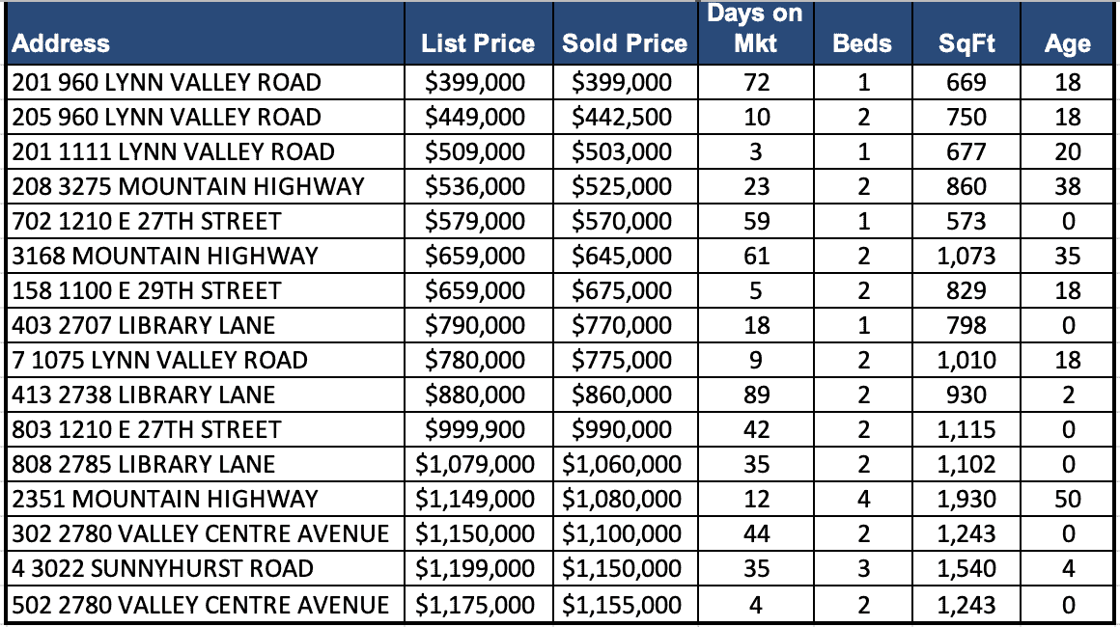Select the 208 3275 Mountain Highway address
Image resolution: width=1120 pixels, height=627 pixels.
pyautogui.click(x=188, y=186)
